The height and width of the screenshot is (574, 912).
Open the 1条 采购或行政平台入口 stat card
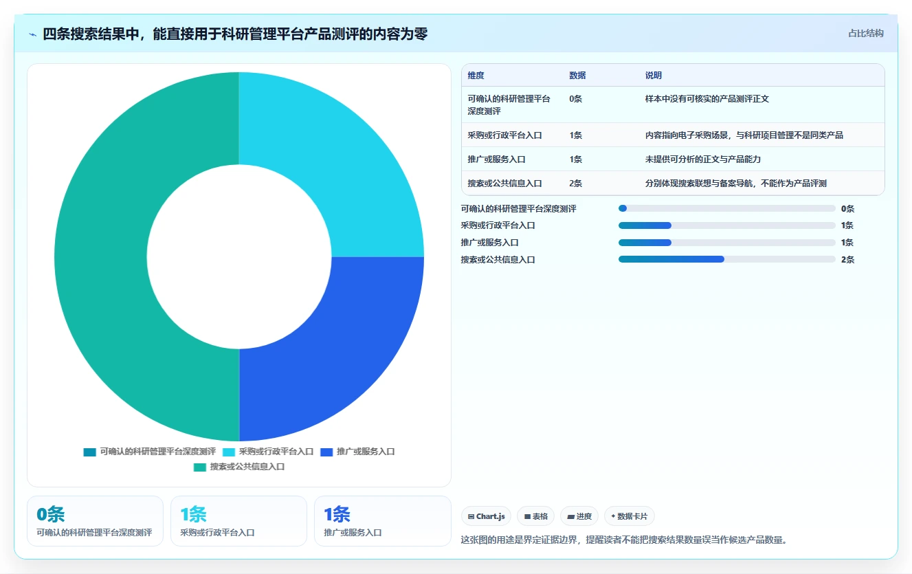pos(238,521)
